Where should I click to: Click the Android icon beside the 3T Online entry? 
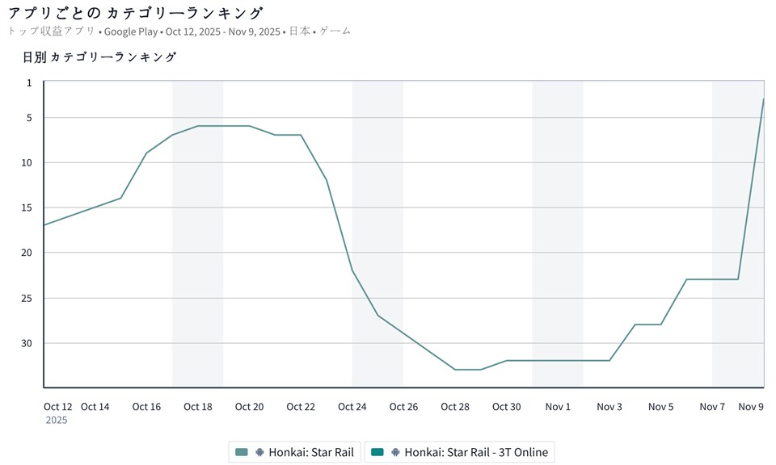395,452
